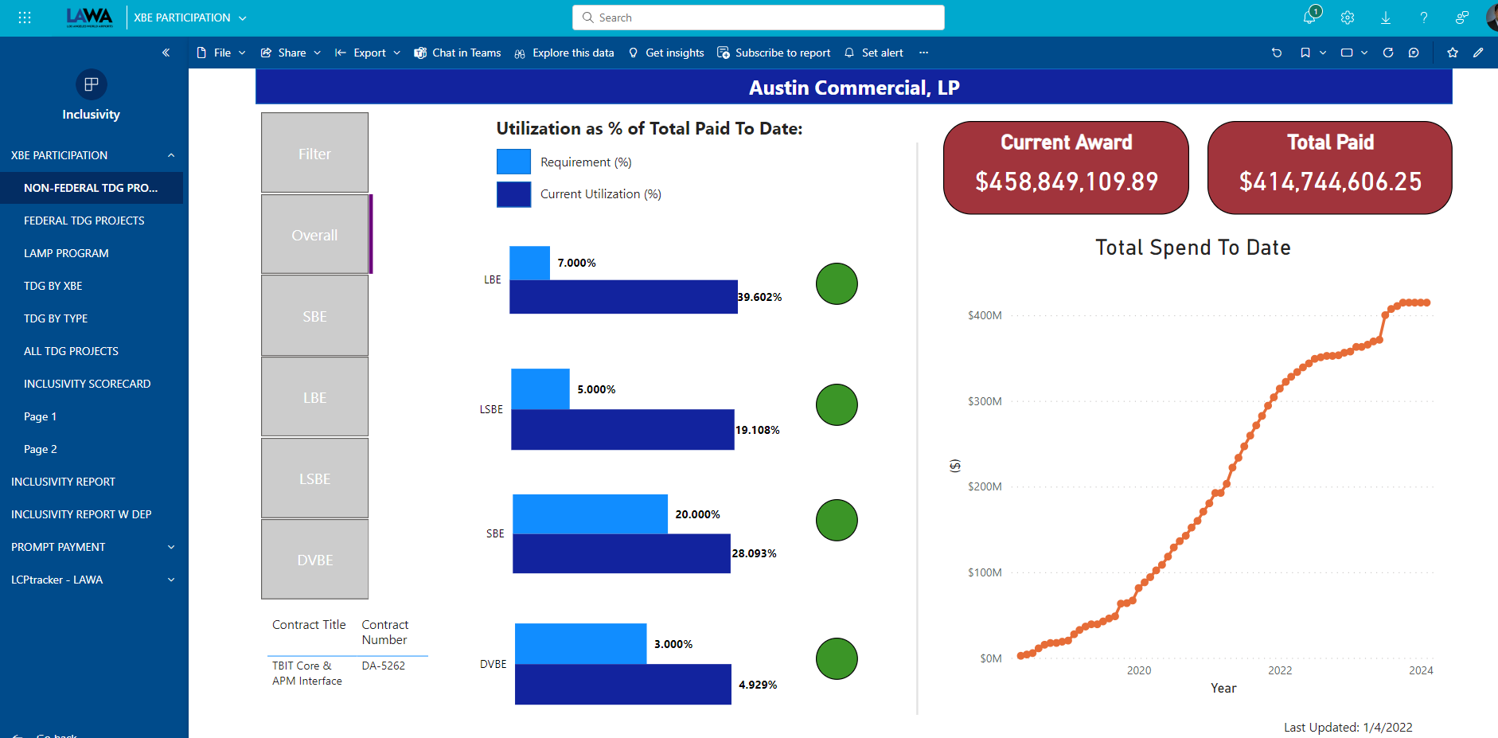Open the LAMP PROGRAM page
Image resolution: width=1498 pixels, height=738 pixels.
tap(67, 253)
